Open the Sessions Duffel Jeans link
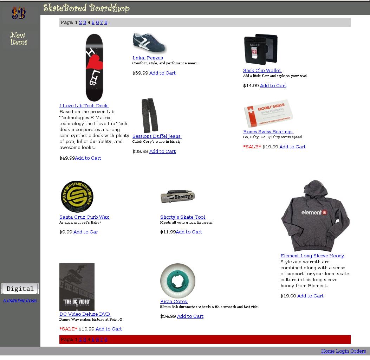 157,136
